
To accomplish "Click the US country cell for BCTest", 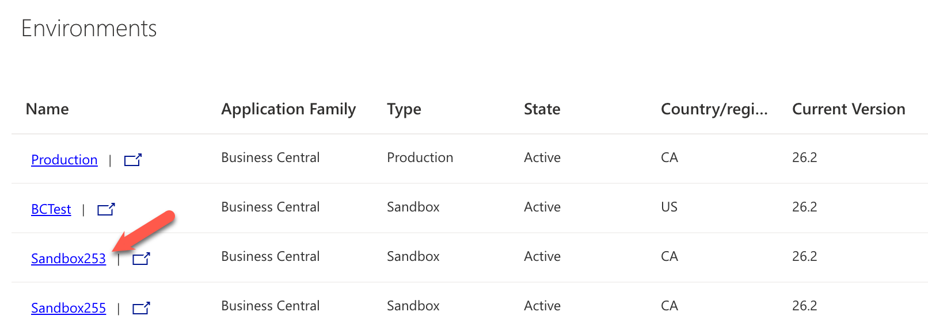I will (x=670, y=207).
